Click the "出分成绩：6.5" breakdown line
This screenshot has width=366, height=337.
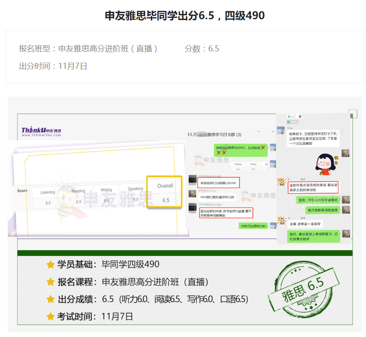pos(147,300)
